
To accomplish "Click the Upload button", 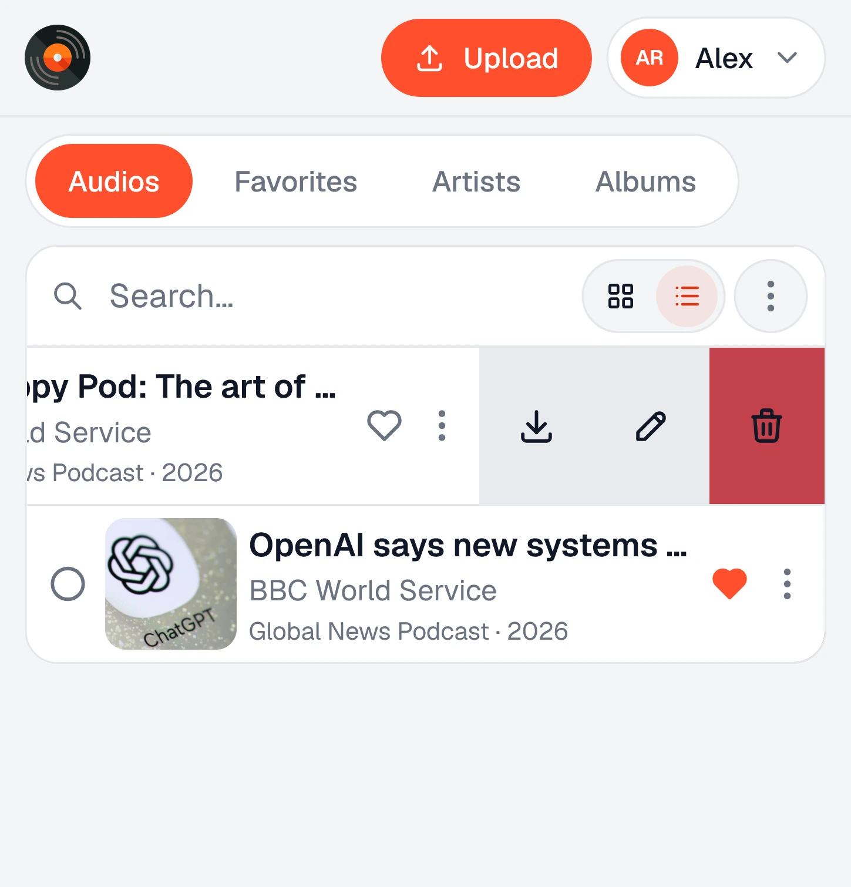I will point(486,58).
